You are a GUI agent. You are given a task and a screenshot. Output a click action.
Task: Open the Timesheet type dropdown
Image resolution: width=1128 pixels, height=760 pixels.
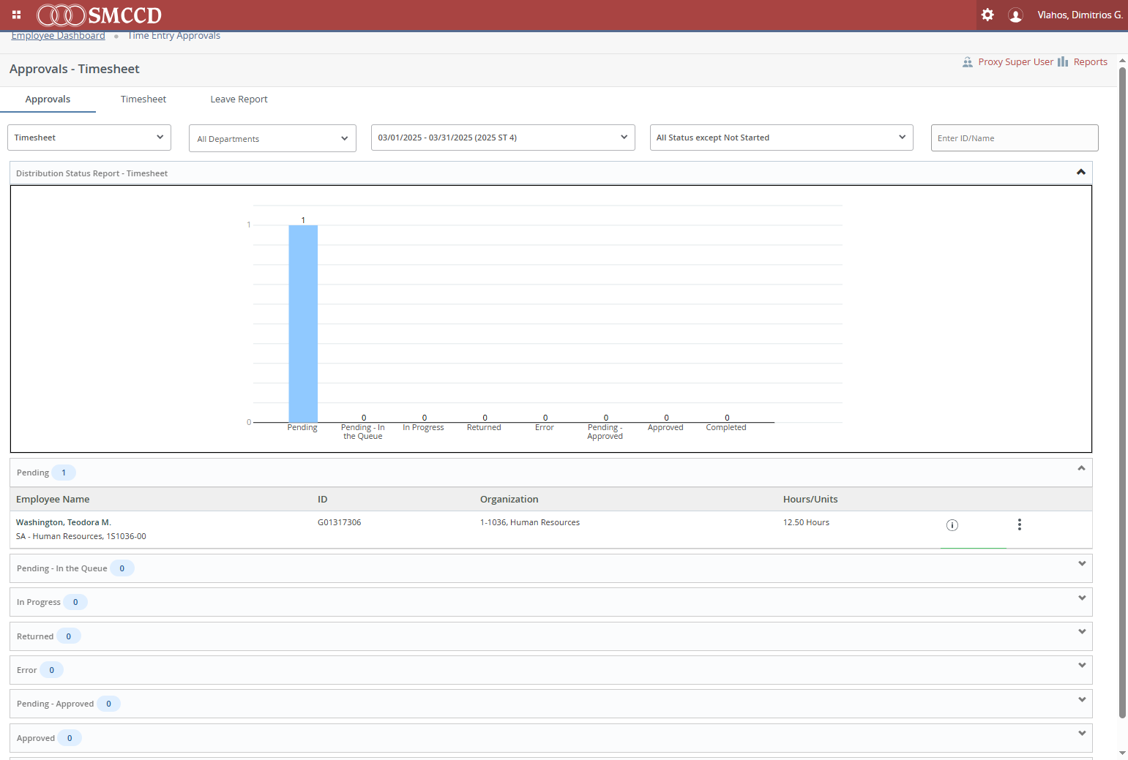[x=89, y=138]
